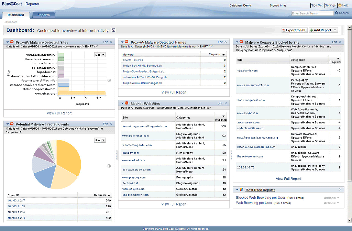Click red remove icon on Malware Requests Blocked by Site
Image resolution: width=352 pixels, height=231 pixels.
click(241, 42)
